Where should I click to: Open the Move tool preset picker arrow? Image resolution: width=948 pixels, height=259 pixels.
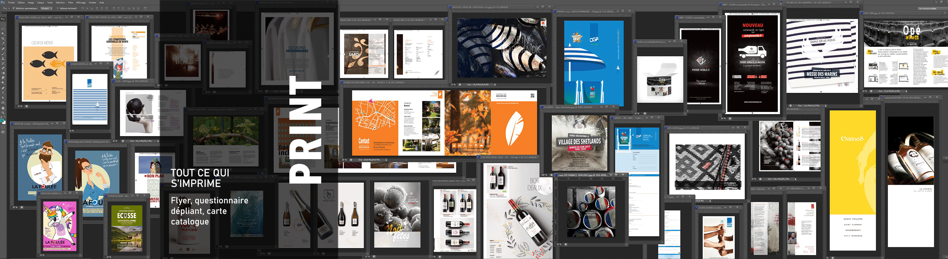pyautogui.click(x=9, y=9)
